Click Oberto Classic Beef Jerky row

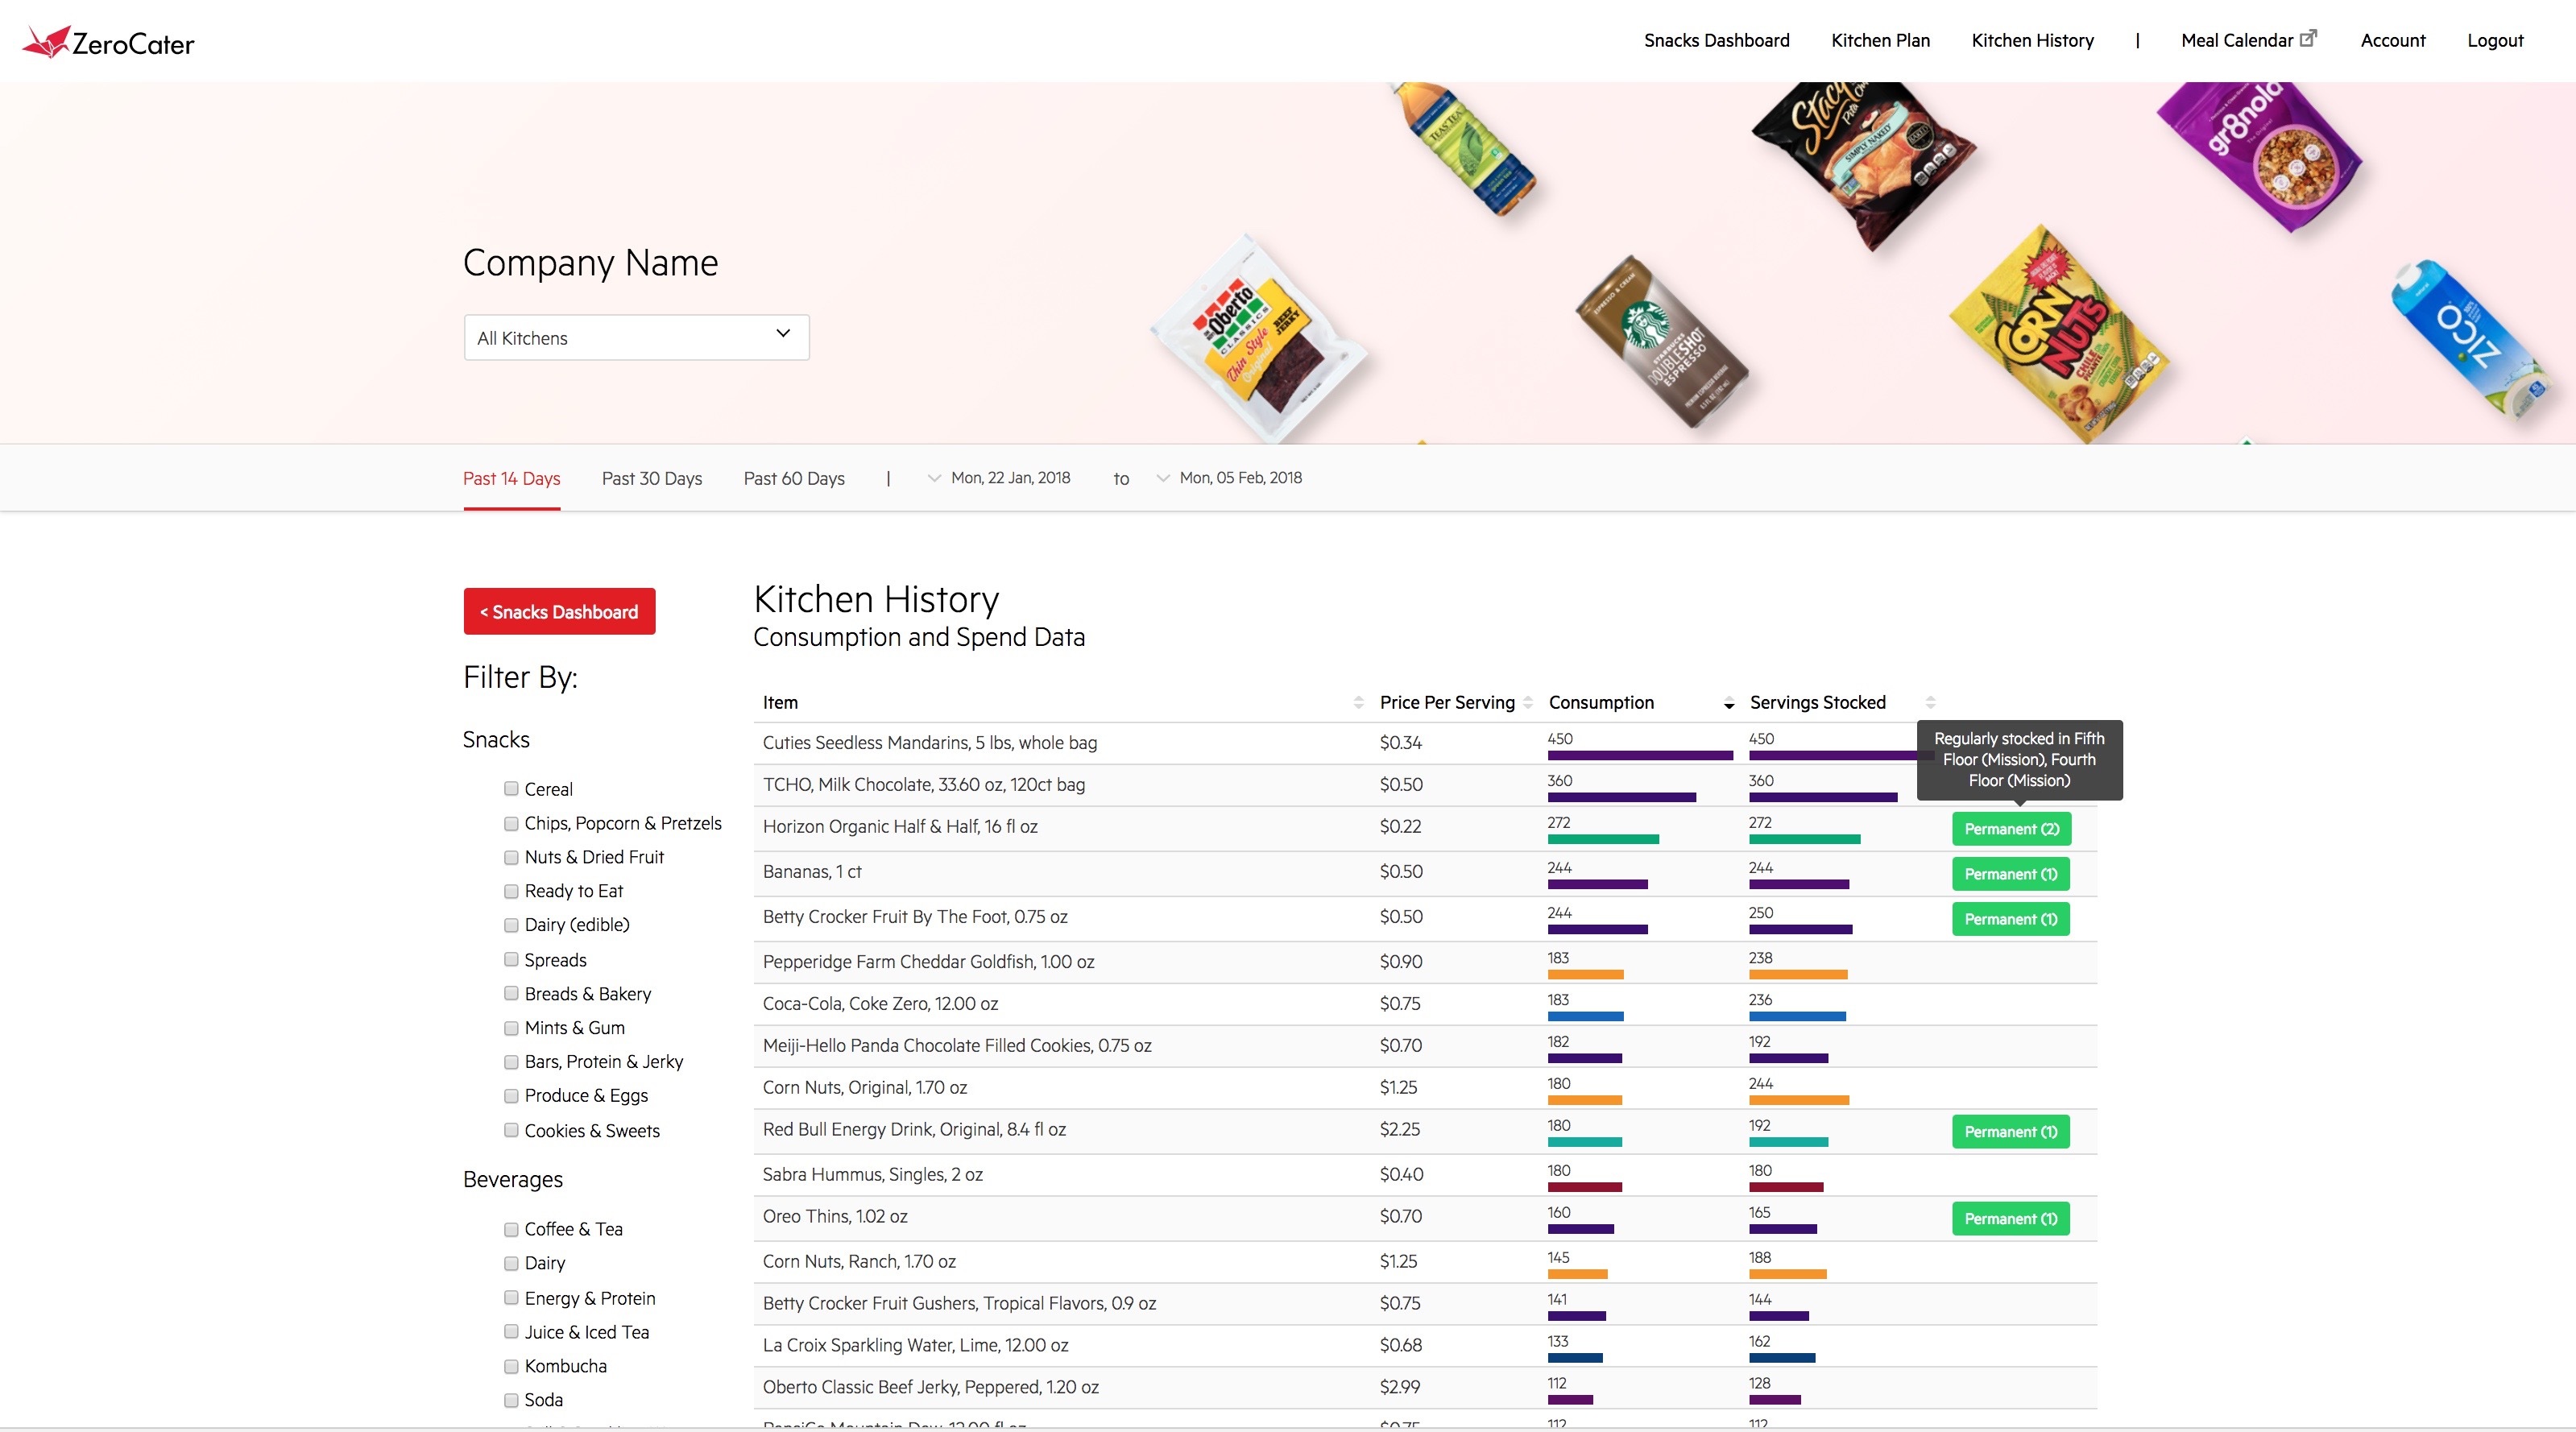[x=1425, y=1387]
